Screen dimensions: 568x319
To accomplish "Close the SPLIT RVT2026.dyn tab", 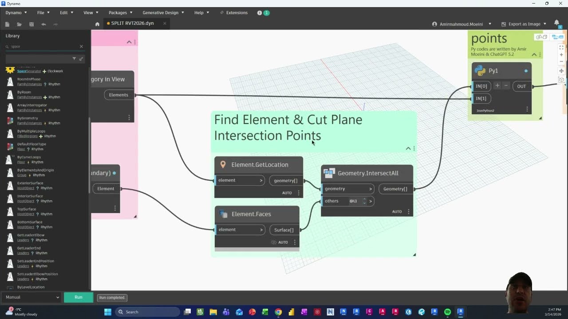I will pos(165,23).
